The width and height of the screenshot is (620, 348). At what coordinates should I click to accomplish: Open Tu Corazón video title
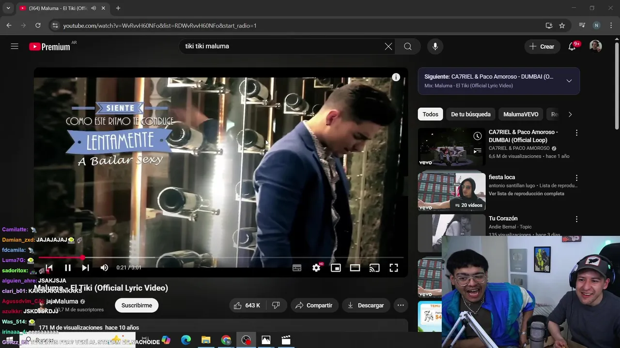[x=503, y=218]
